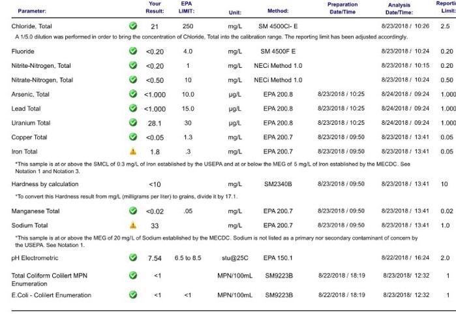Click Chloride analysis date 8/23/2018 / 10:26
The width and height of the screenshot is (456, 320).
[405, 26]
